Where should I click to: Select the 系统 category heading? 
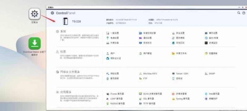pos(63,31)
